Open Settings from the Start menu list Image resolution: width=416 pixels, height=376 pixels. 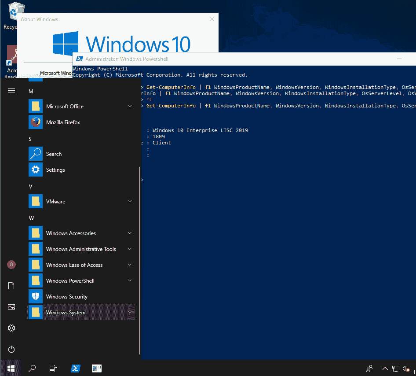tap(55, 170)
